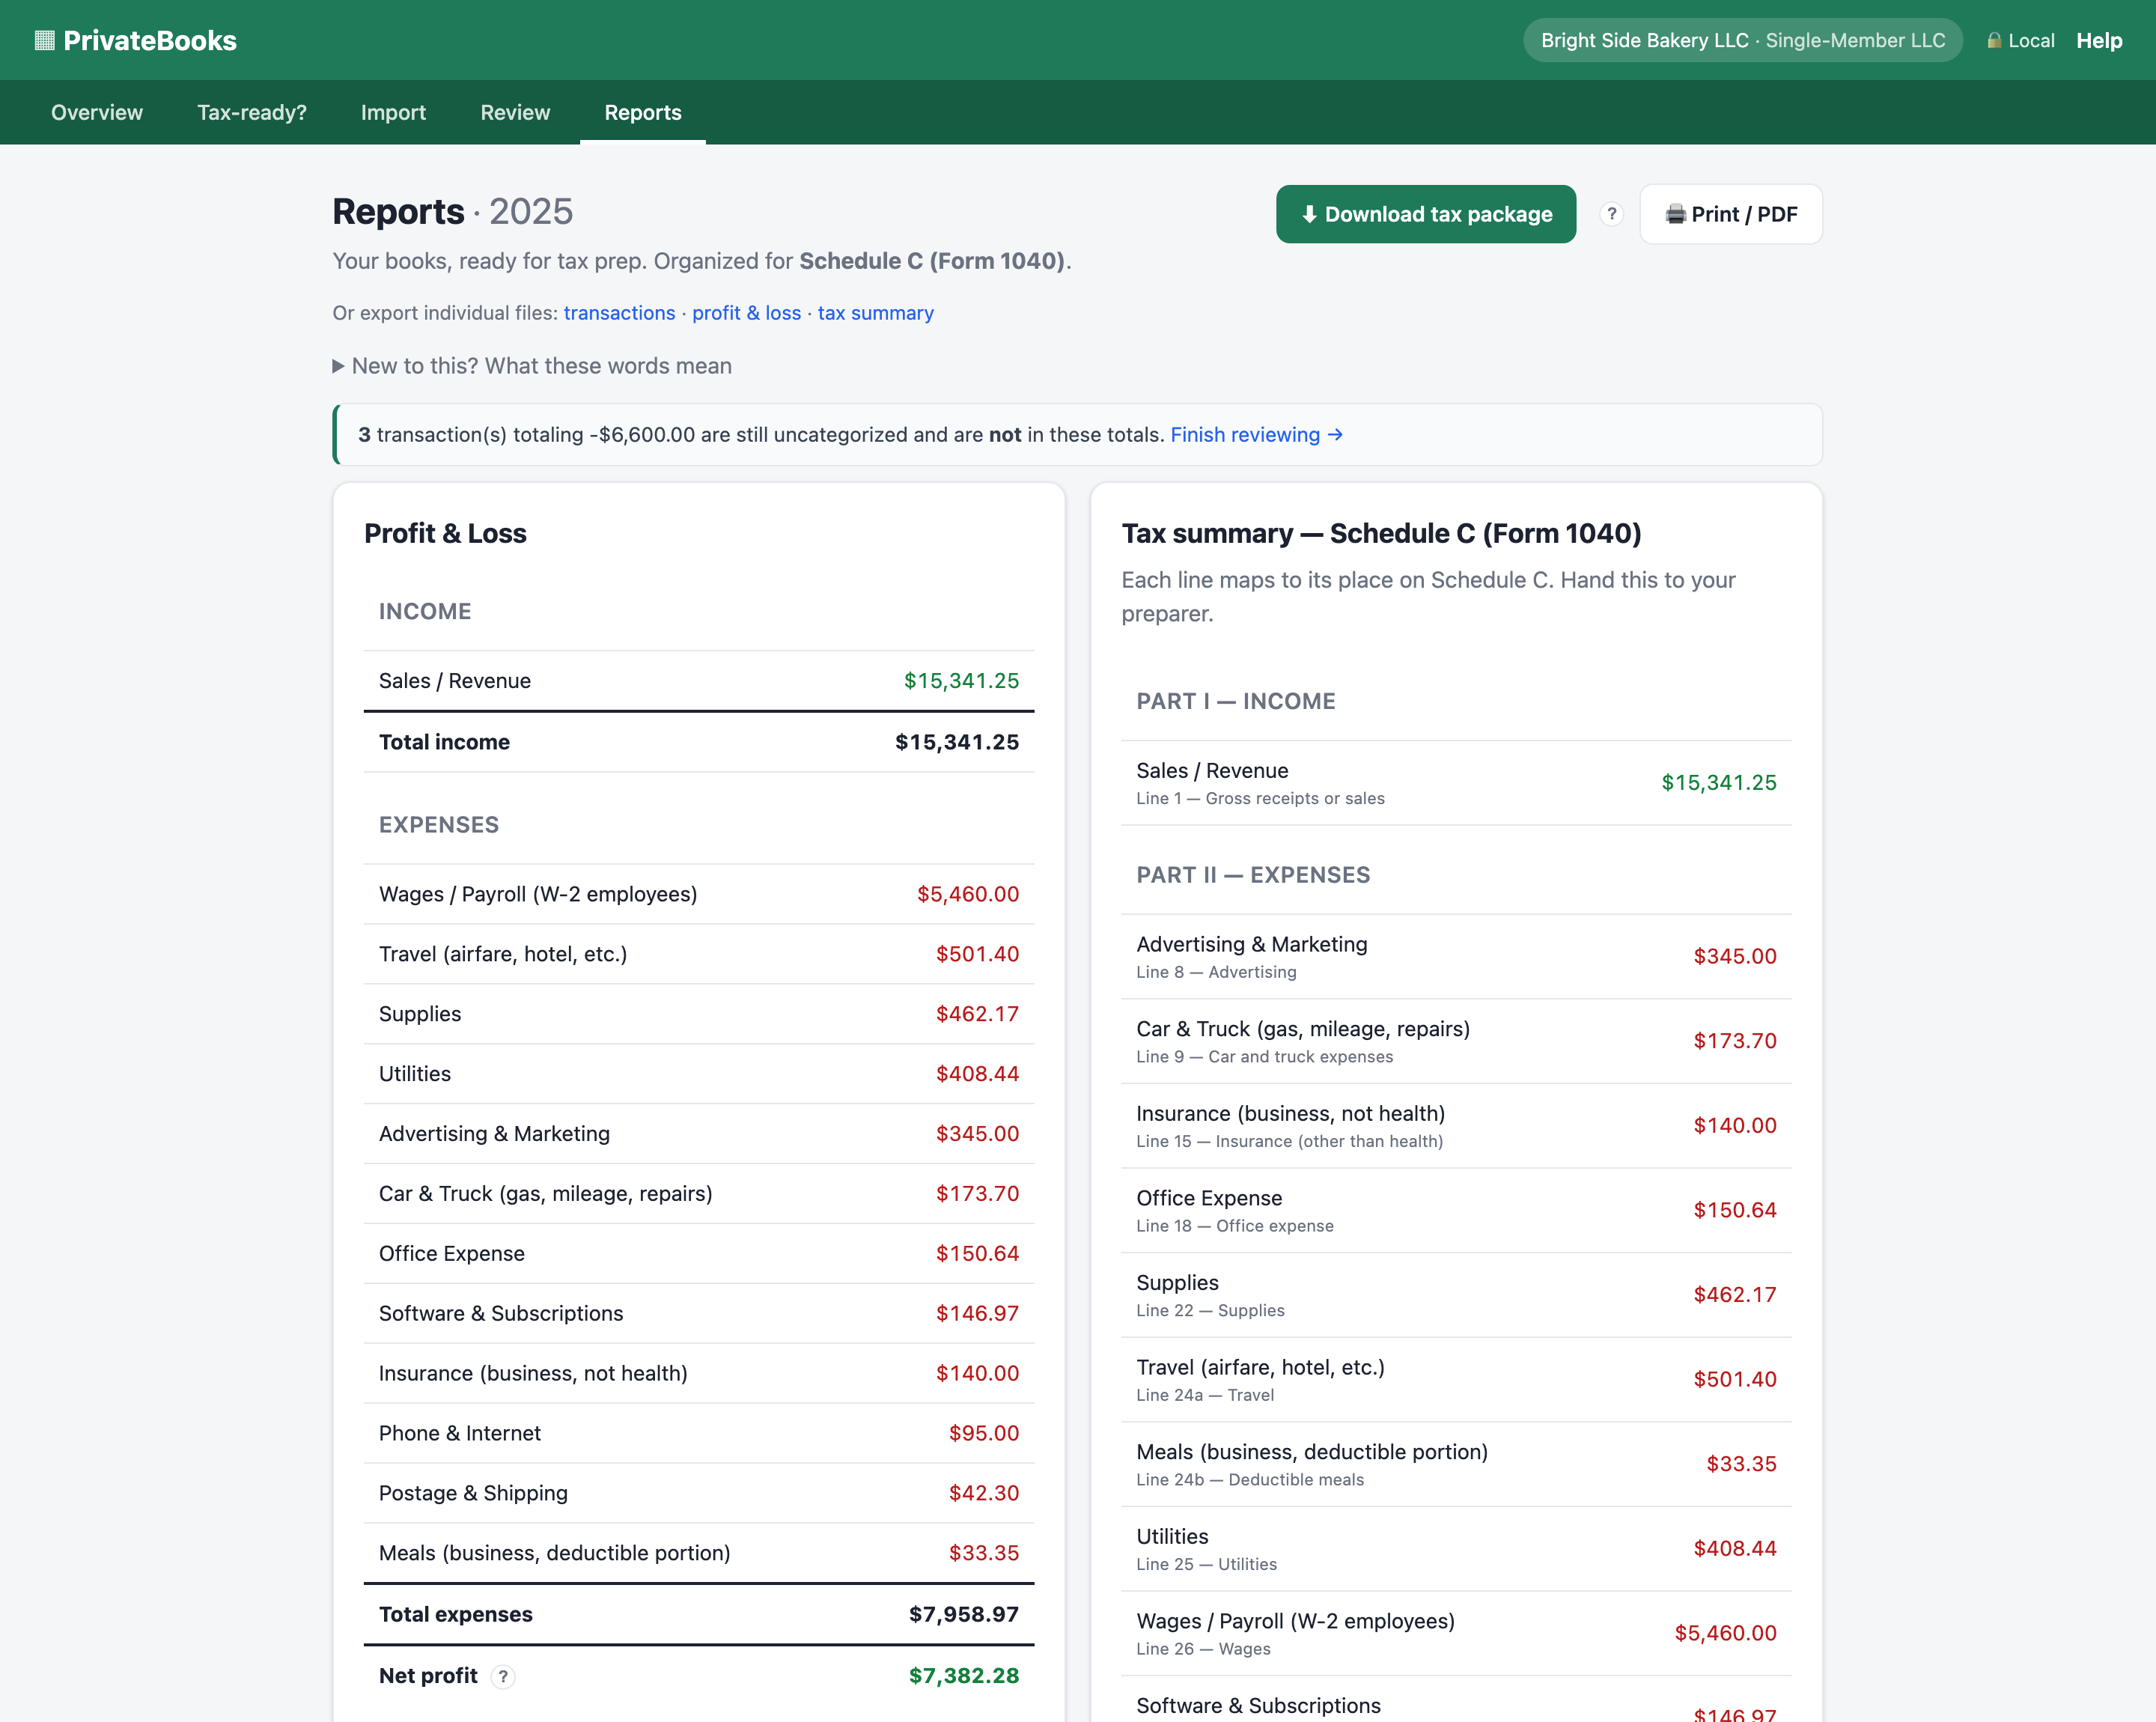Export the tax summary file link
Image resolution: width=2156 pixels, height=1722 pixels.
[x=876, y=313]
